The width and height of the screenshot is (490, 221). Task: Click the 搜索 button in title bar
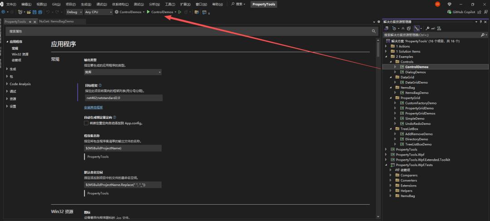coord(238,4)
